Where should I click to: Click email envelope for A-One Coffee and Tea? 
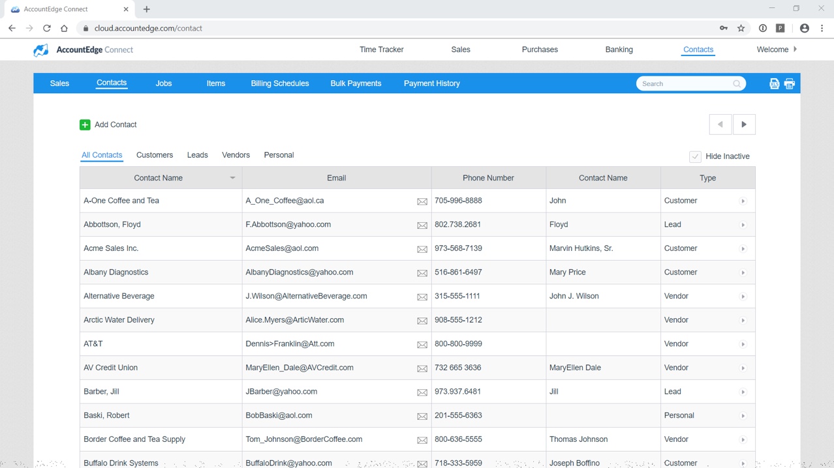pos(422,201)
